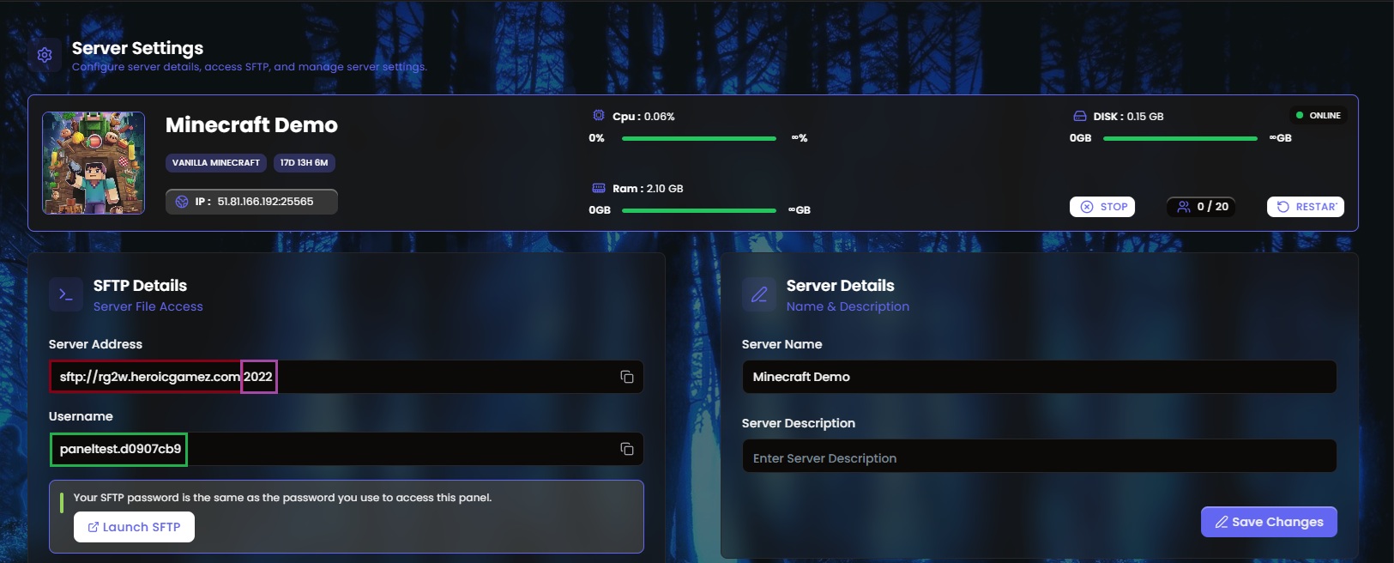Click the CPU usage progress bar
This screenshot has height=563, width=1394.
pos(698,138)
